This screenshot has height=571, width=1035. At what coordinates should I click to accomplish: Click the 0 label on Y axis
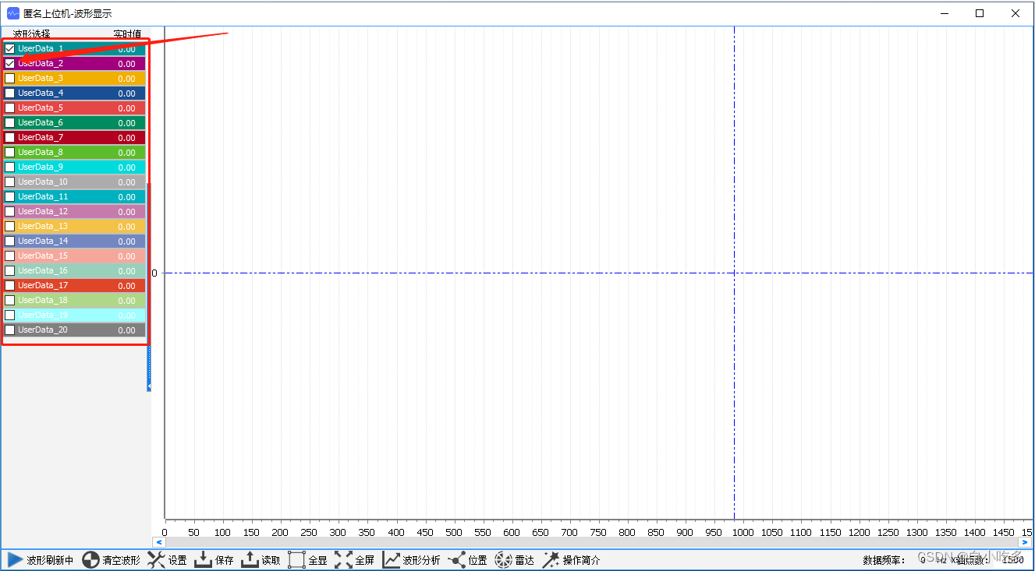(x=154, y=273)
